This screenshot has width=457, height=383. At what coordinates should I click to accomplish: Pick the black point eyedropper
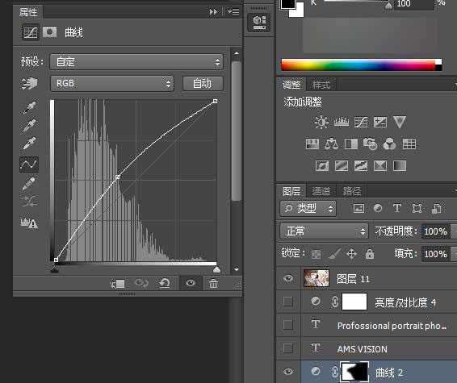[x=29, y=108]
